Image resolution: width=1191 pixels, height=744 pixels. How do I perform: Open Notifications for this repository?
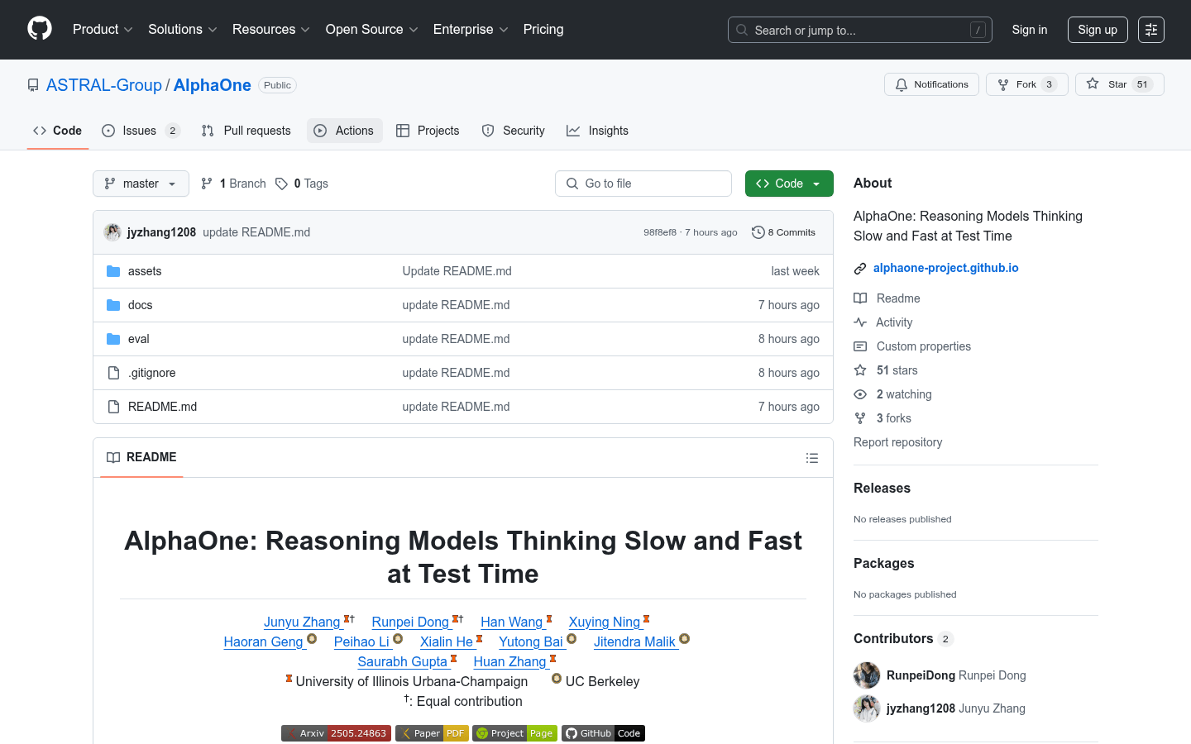931,84
